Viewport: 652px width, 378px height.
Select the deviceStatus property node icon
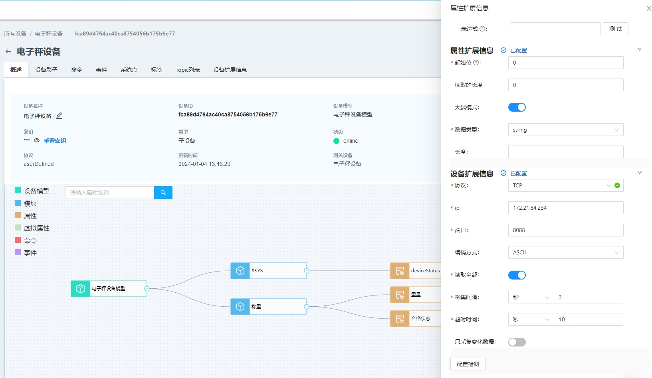[x=400, y=271]
